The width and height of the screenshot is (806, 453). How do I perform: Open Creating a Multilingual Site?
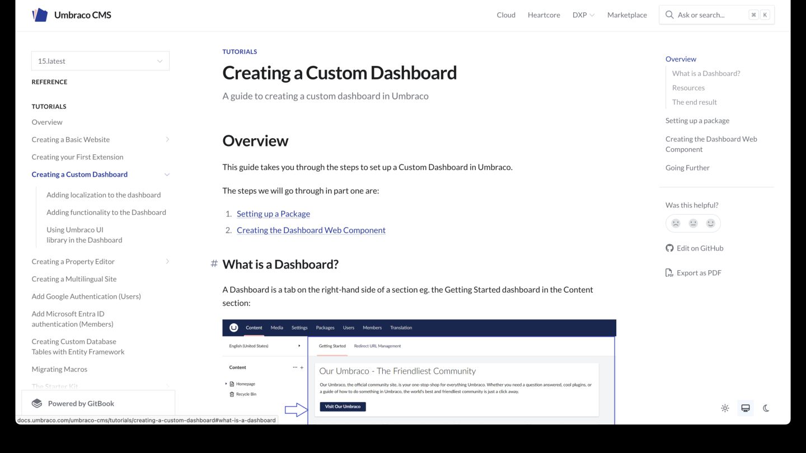(74, 279)
